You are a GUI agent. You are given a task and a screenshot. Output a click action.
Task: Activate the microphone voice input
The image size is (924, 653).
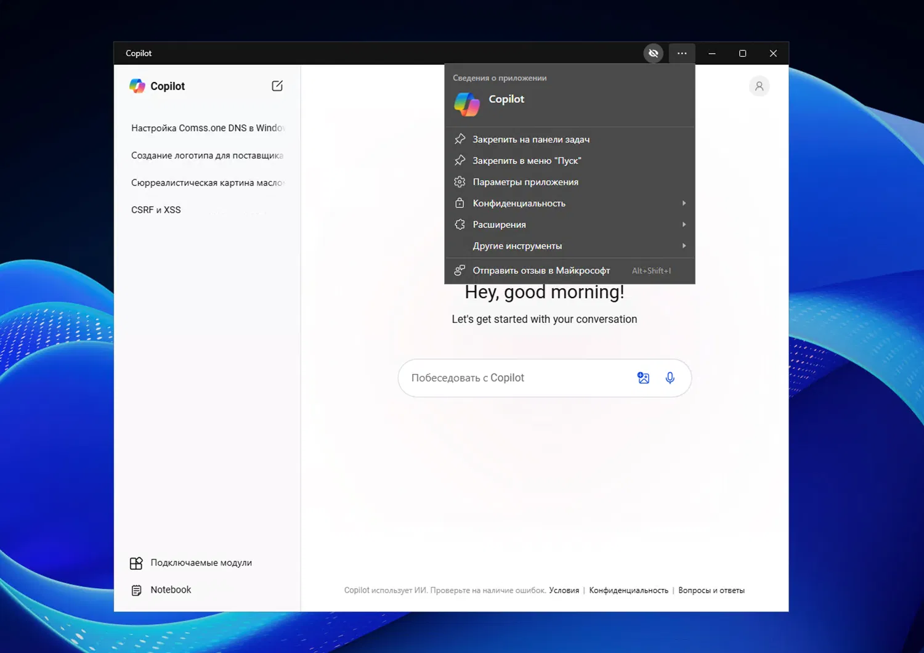point(670,378)
